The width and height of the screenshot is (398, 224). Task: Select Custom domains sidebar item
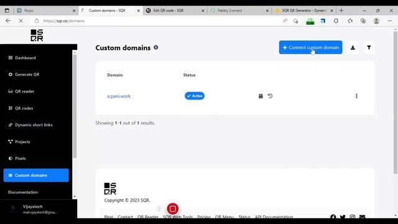(36, 175)
